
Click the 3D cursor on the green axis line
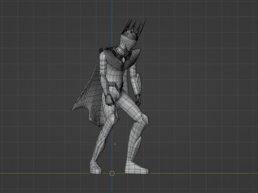point(112,173)
